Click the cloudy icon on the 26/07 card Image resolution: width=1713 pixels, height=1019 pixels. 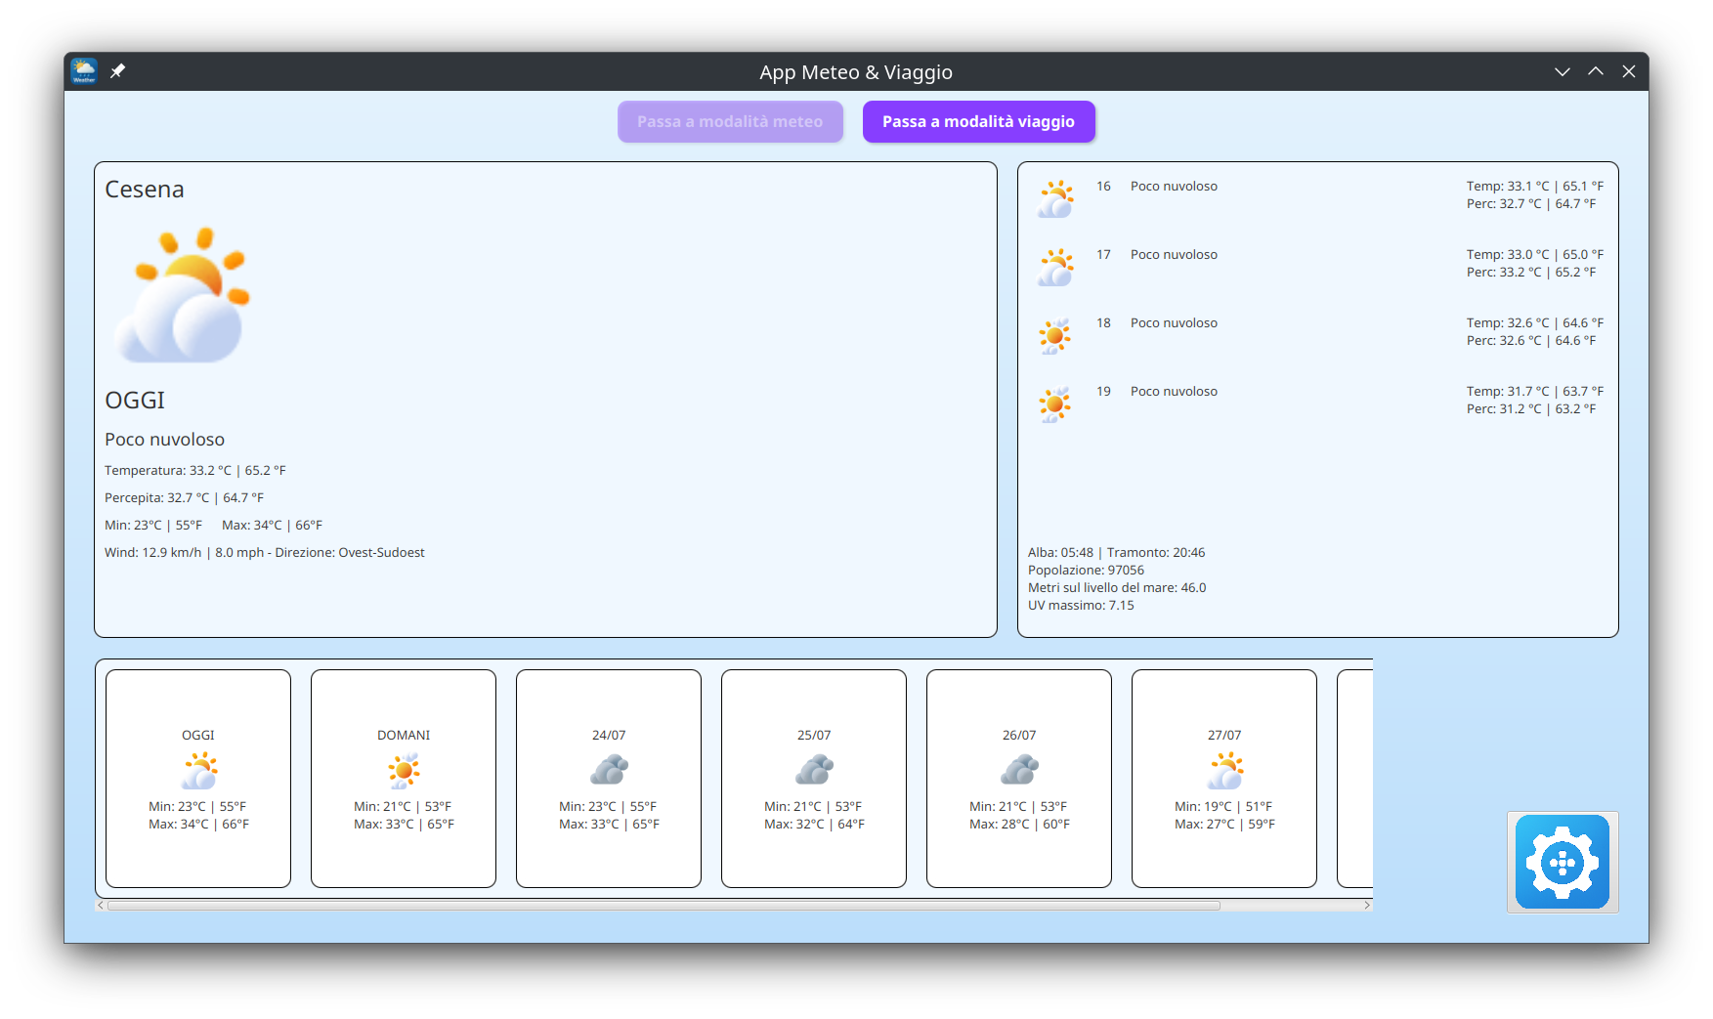click(1018, 771)
